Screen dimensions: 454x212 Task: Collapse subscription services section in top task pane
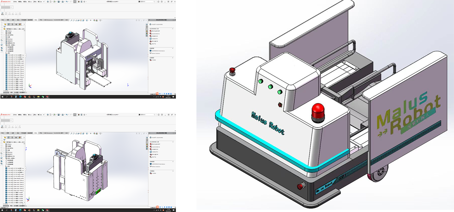click(x=173, y=58)
